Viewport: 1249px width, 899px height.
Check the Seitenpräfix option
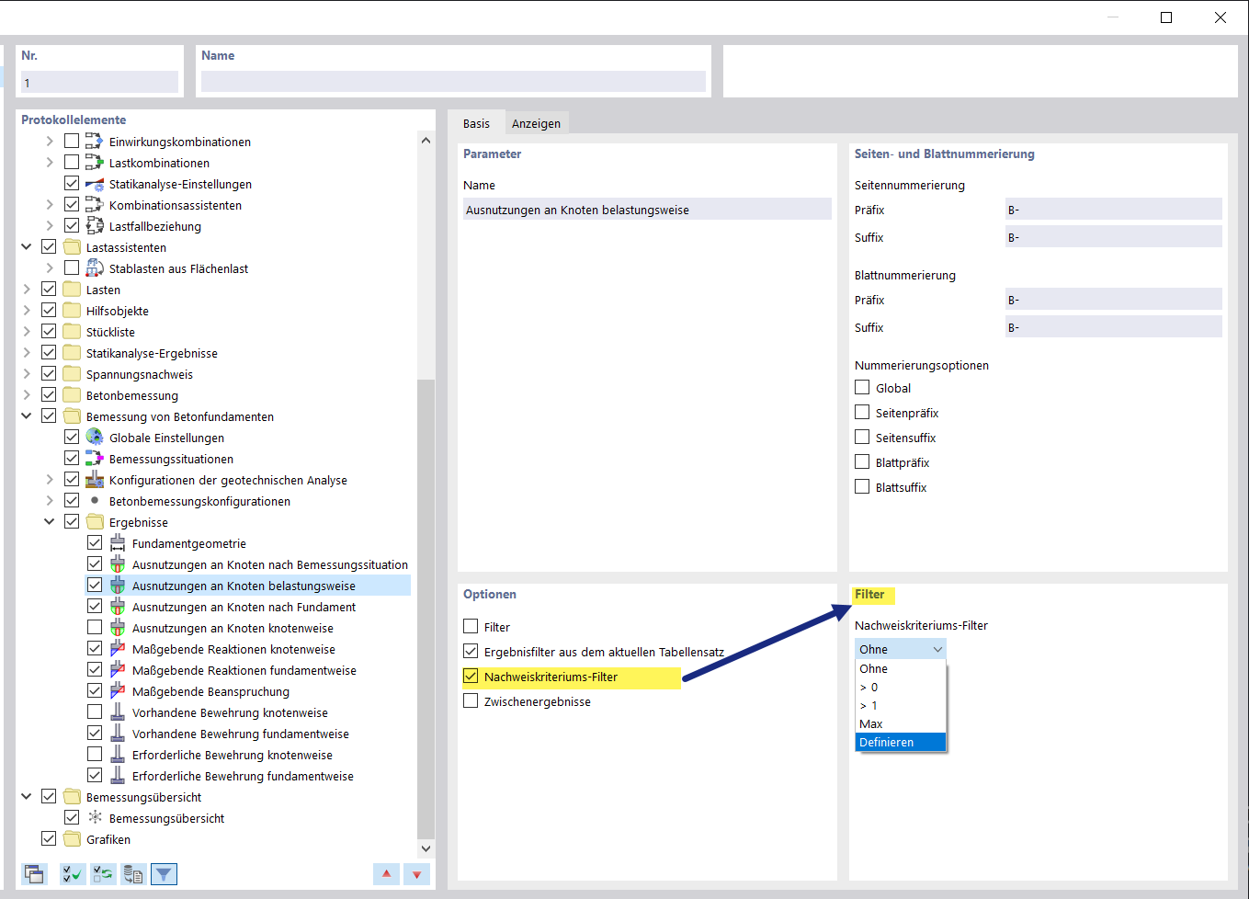pyautogui.click(x=862, y=413)
